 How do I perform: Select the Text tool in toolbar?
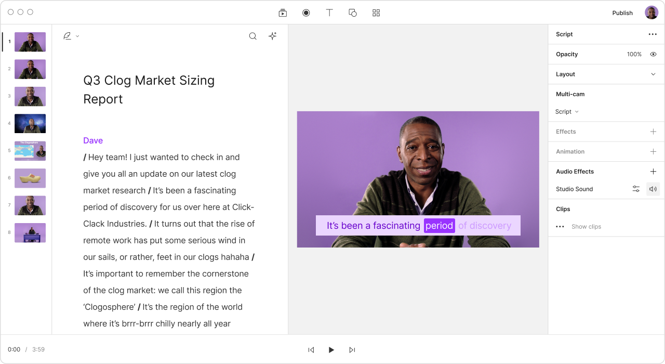tap(329, 13)
